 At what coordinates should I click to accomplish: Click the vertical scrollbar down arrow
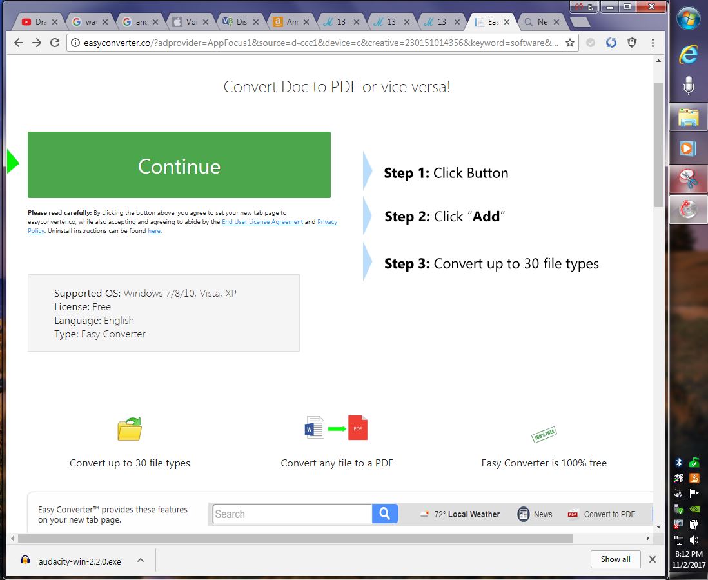pyautogui.click(x=658, y=526)
